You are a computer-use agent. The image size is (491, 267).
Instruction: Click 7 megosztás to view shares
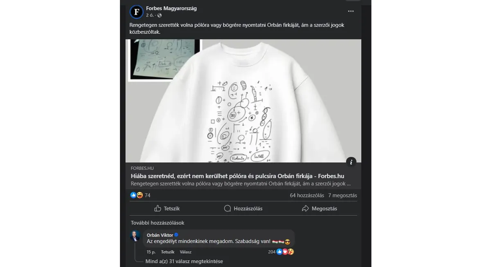[343, 195]
